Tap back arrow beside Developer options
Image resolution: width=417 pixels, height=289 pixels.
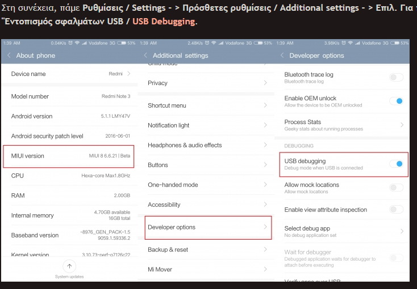point(282,56)
